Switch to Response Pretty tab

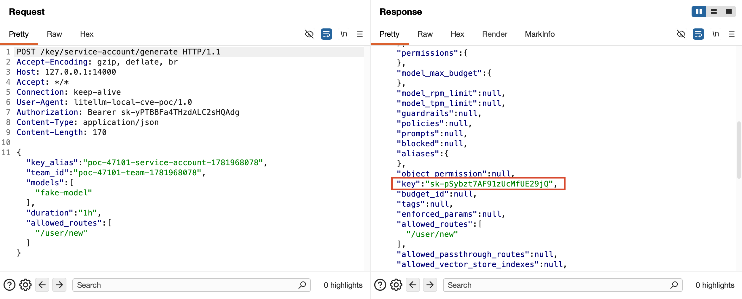click(x=389, y=34)
